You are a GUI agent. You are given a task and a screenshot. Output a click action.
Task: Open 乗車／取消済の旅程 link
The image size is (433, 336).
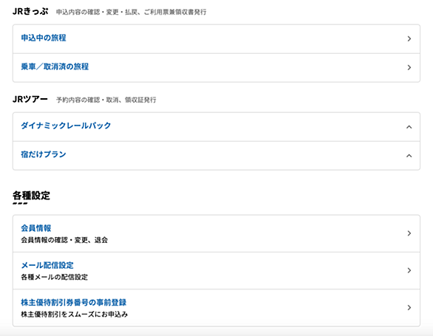(55, 66)
